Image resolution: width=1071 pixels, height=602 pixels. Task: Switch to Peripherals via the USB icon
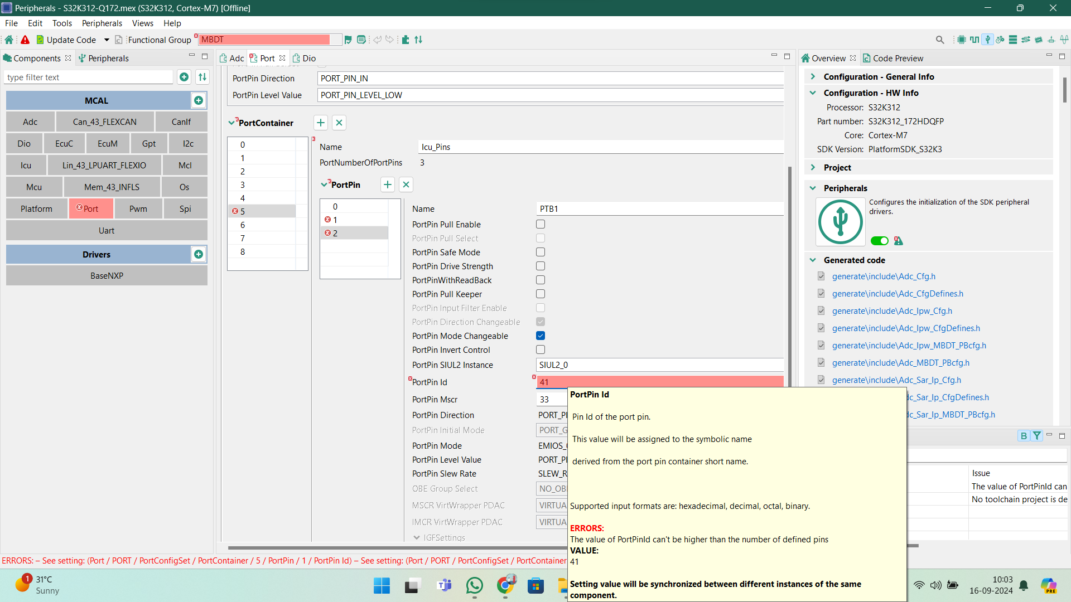988,40
